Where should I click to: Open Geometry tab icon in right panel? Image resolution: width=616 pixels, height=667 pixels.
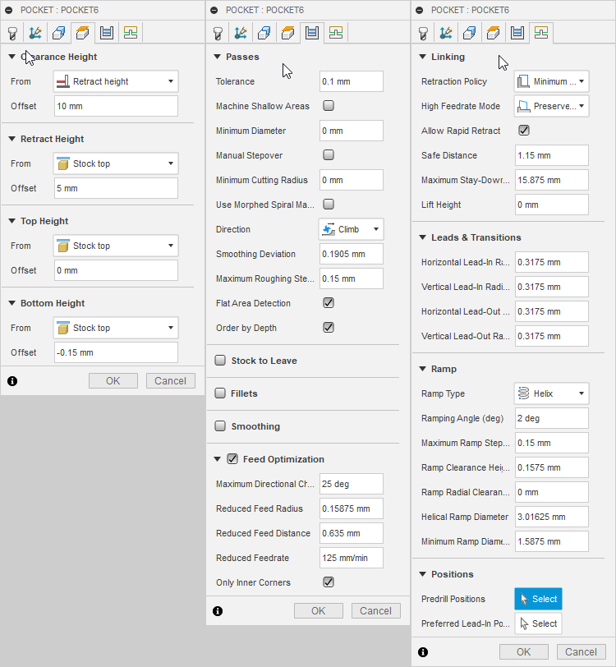[x=446, y=33]
